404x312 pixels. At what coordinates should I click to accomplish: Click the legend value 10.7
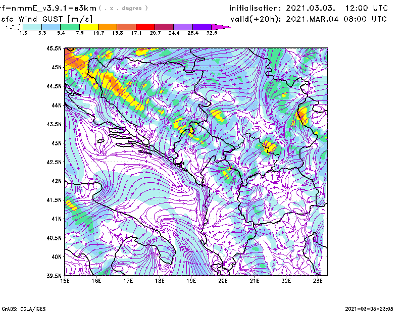[x=98, y=33]
